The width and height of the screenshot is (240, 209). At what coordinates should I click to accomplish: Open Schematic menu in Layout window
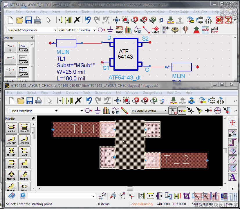pos(103,93)
